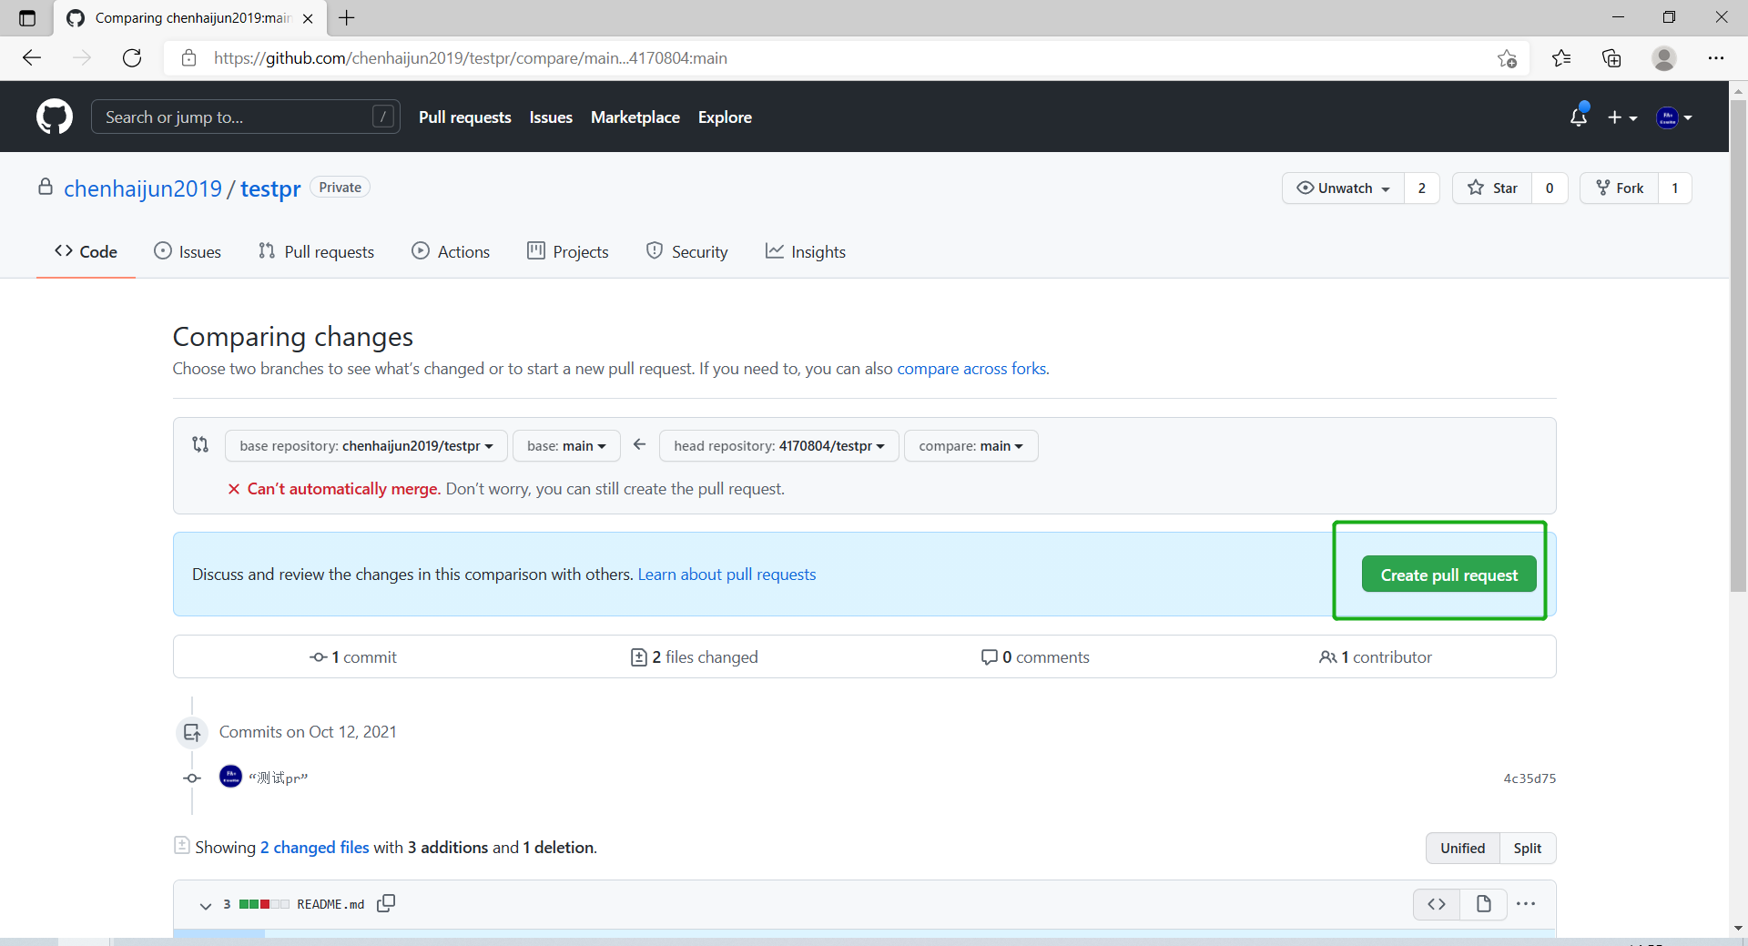Open the testpr repository link
1748x946 pixels.
tap(270, 188)
